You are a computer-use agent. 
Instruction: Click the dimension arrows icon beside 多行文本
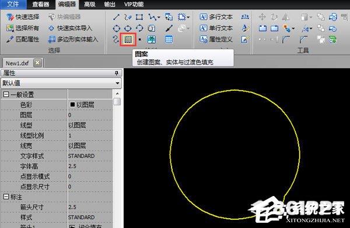(245, 17)
